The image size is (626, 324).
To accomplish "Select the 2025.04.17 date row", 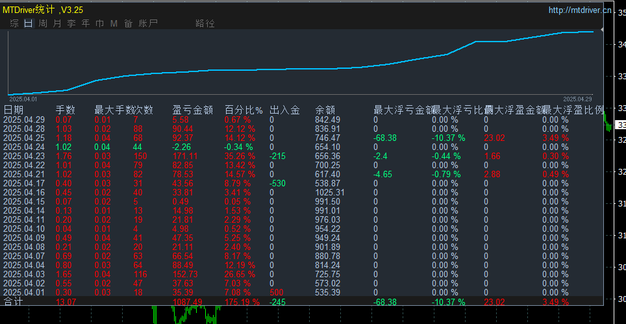I will click(24, 183).
